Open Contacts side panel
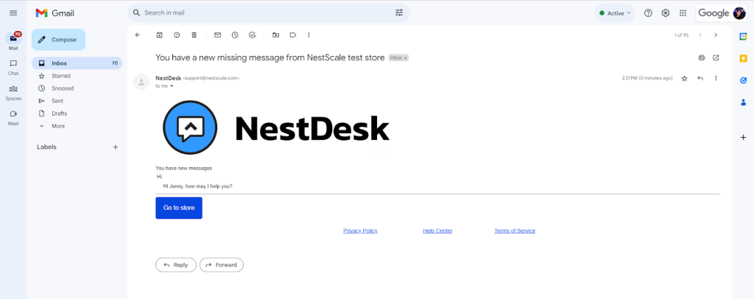 [744, 102]
